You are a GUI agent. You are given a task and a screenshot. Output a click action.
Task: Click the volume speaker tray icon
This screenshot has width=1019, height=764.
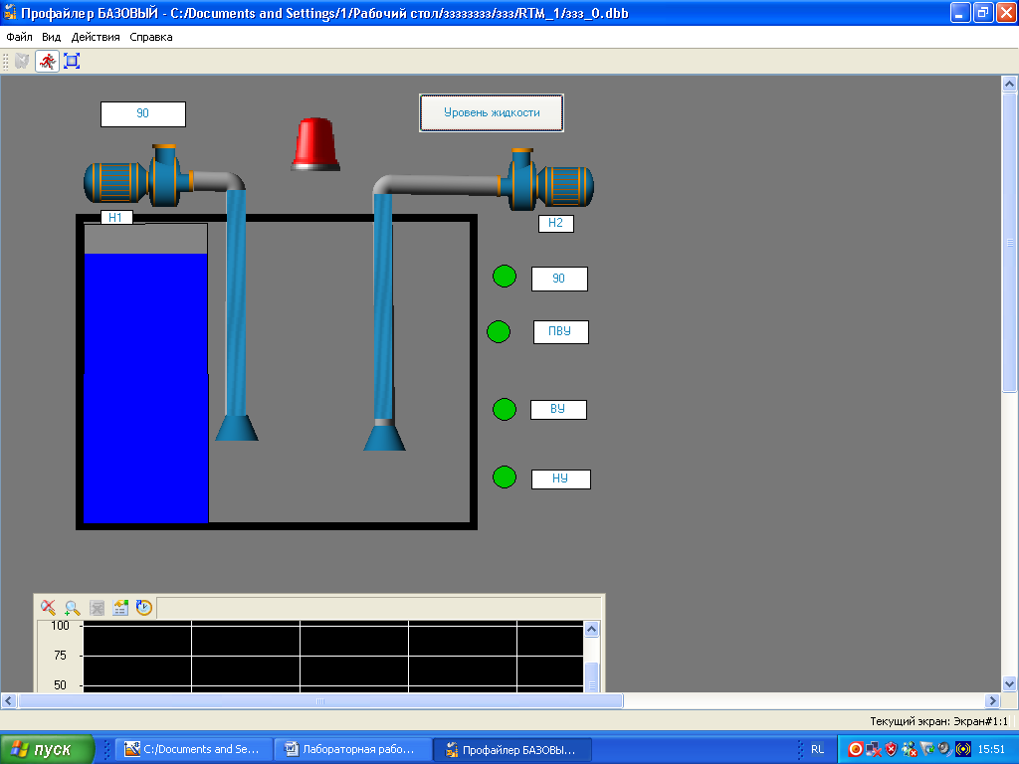945,749
